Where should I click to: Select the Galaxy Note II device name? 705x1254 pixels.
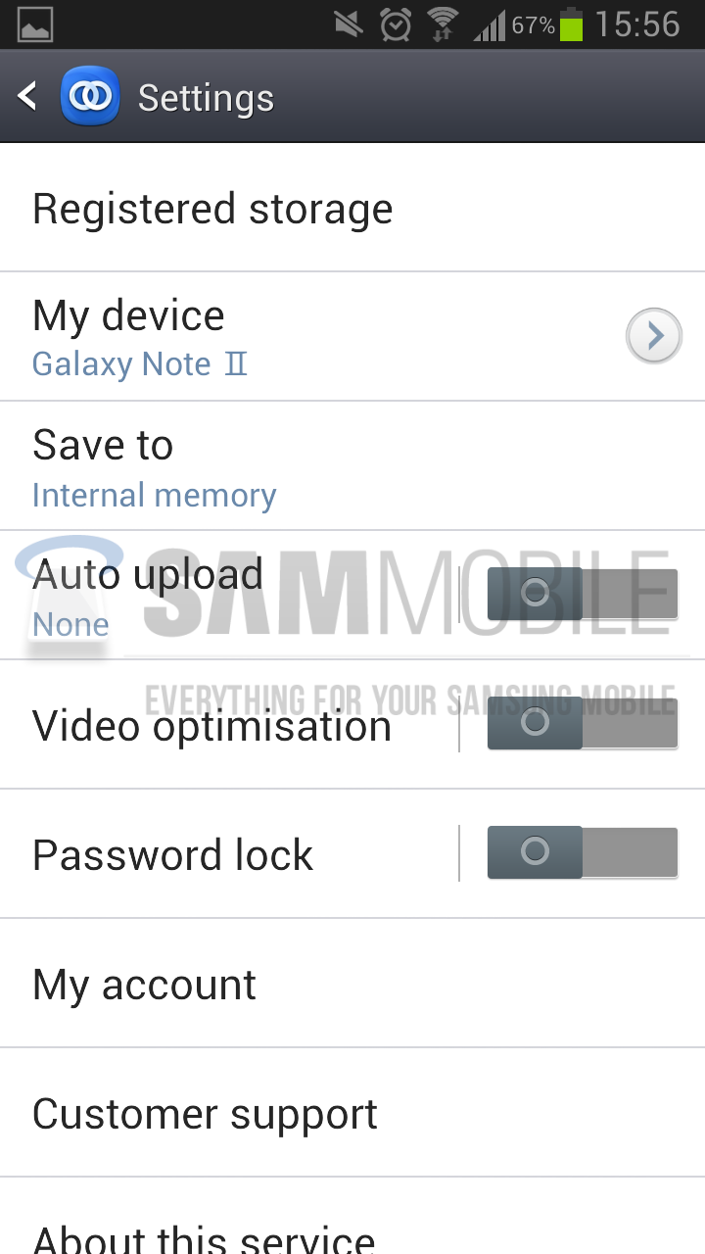click(x=140, y=364)
